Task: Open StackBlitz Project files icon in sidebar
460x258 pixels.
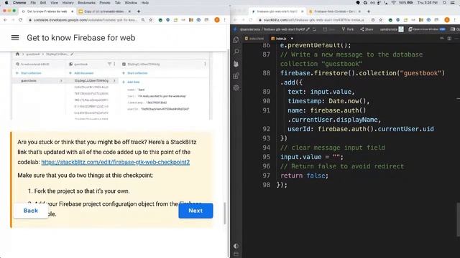Action: [x=236, y=39]
